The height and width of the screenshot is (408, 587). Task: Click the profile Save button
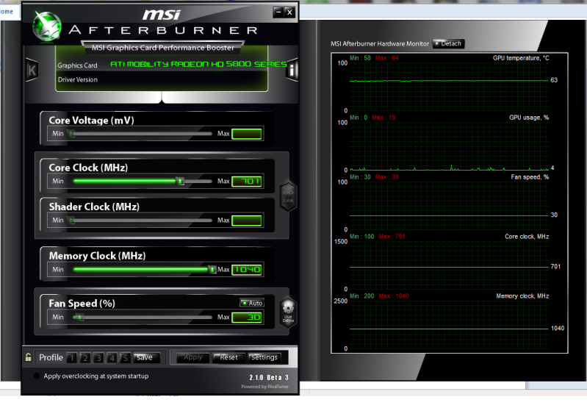147,357
